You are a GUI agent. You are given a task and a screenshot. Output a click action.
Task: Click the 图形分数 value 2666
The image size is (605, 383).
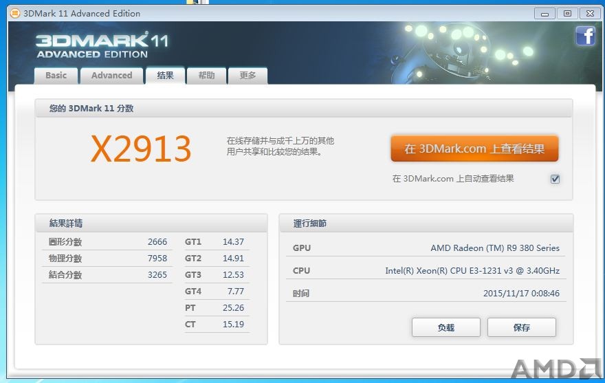(x=157, y=242)
